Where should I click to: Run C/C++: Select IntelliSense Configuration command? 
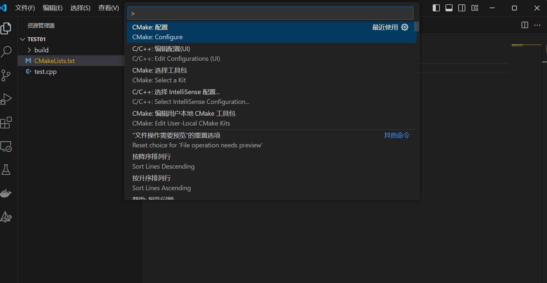coord(272,97)
